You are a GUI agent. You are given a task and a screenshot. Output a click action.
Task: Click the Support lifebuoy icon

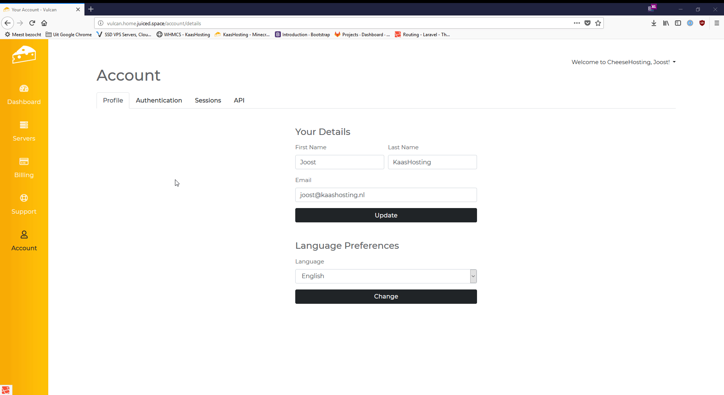24,198
